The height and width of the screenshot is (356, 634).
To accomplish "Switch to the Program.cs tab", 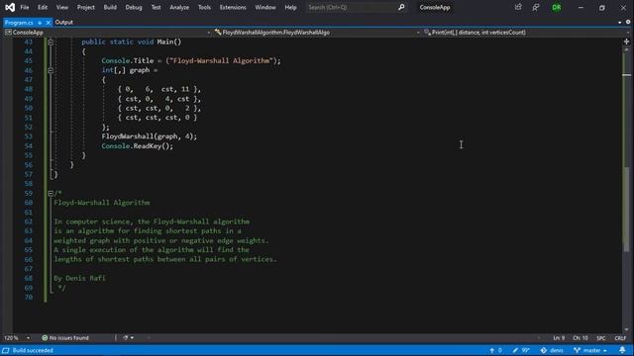I will point(19,23).
